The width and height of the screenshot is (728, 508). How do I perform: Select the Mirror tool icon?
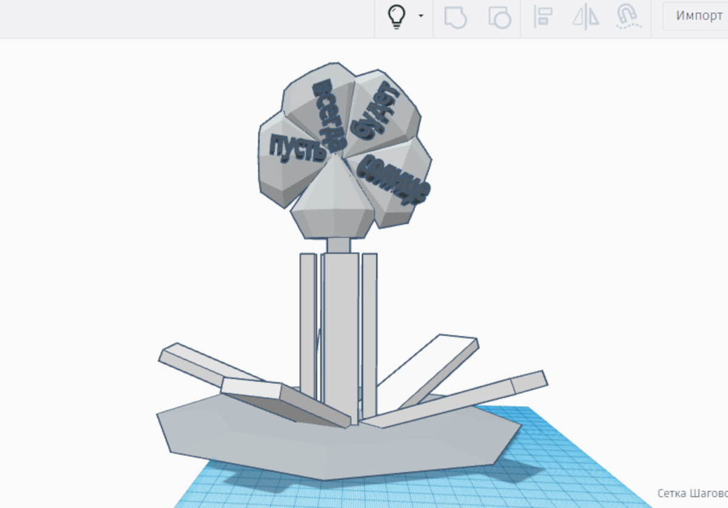pyautogui.click(x=585, y=17)
